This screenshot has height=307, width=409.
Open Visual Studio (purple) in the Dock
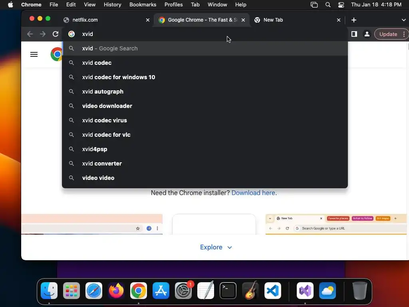tap(305, 291)
